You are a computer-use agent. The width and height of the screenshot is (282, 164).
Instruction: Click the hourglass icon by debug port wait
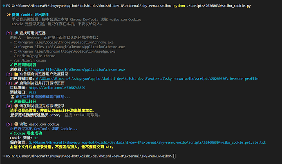point(12,97)
